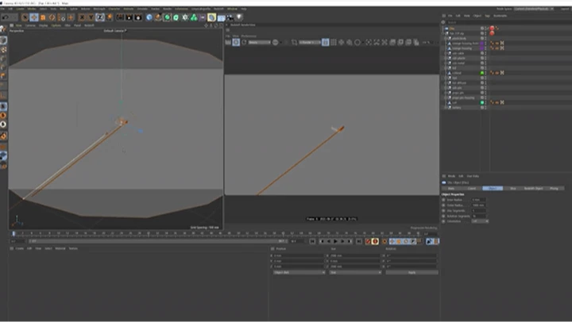Screen dimensions: 572x322
Task: Click purple layer swatch of orange housing
Action: pos(482,48)
